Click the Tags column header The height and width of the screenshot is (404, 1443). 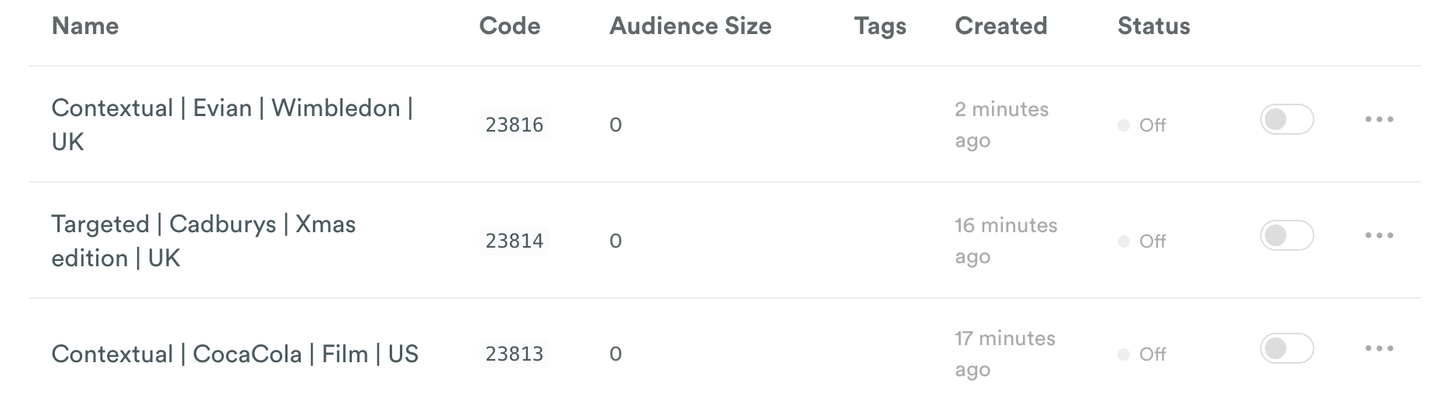[x=880, y=26]
